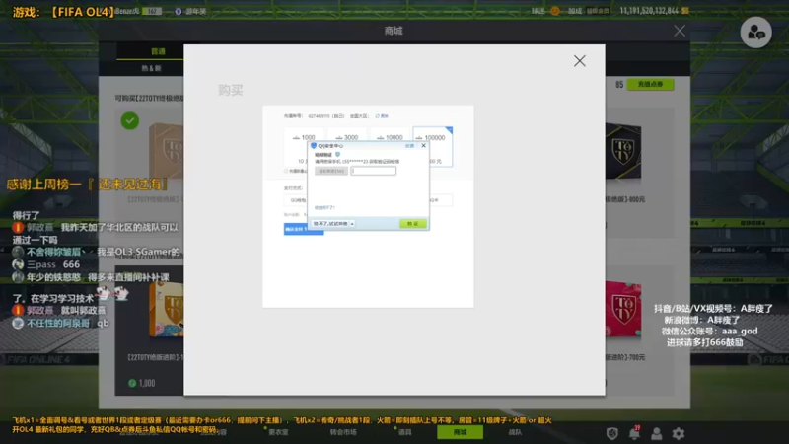Click the settings gear icon

pos(679,433)
